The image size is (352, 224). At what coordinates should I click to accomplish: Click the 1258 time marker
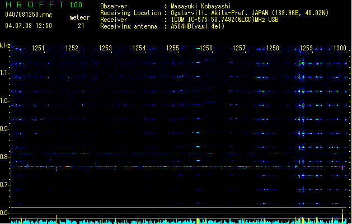click(x=273, y=48)
